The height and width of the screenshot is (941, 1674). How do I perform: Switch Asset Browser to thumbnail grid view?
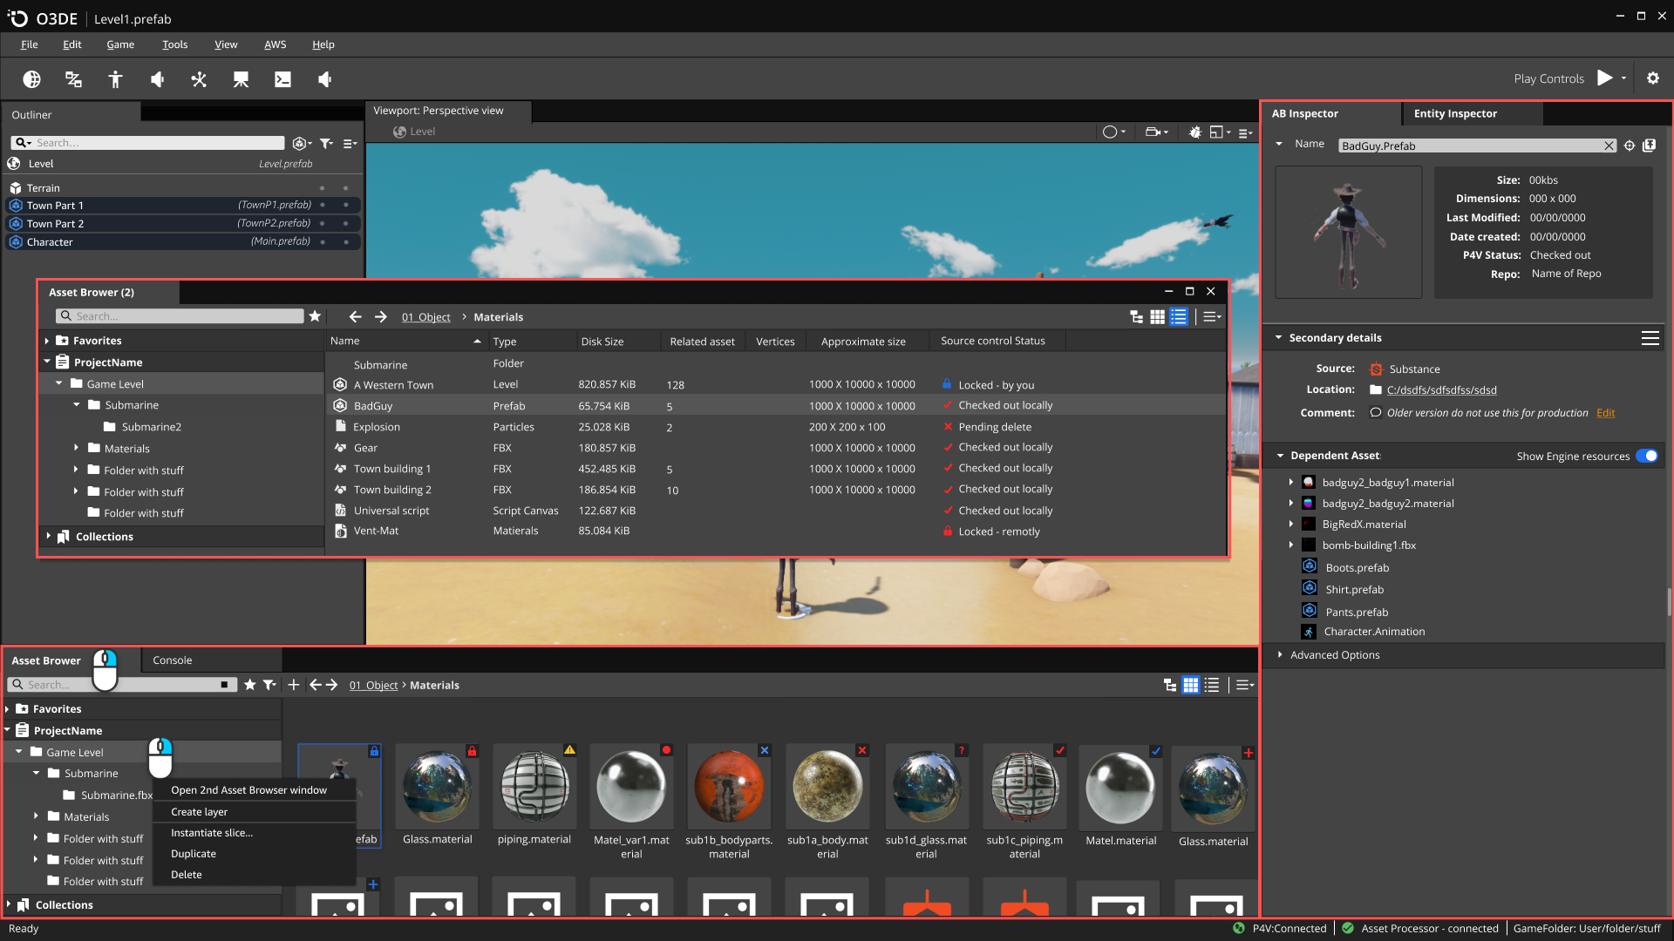click(x=1157, y=316)
